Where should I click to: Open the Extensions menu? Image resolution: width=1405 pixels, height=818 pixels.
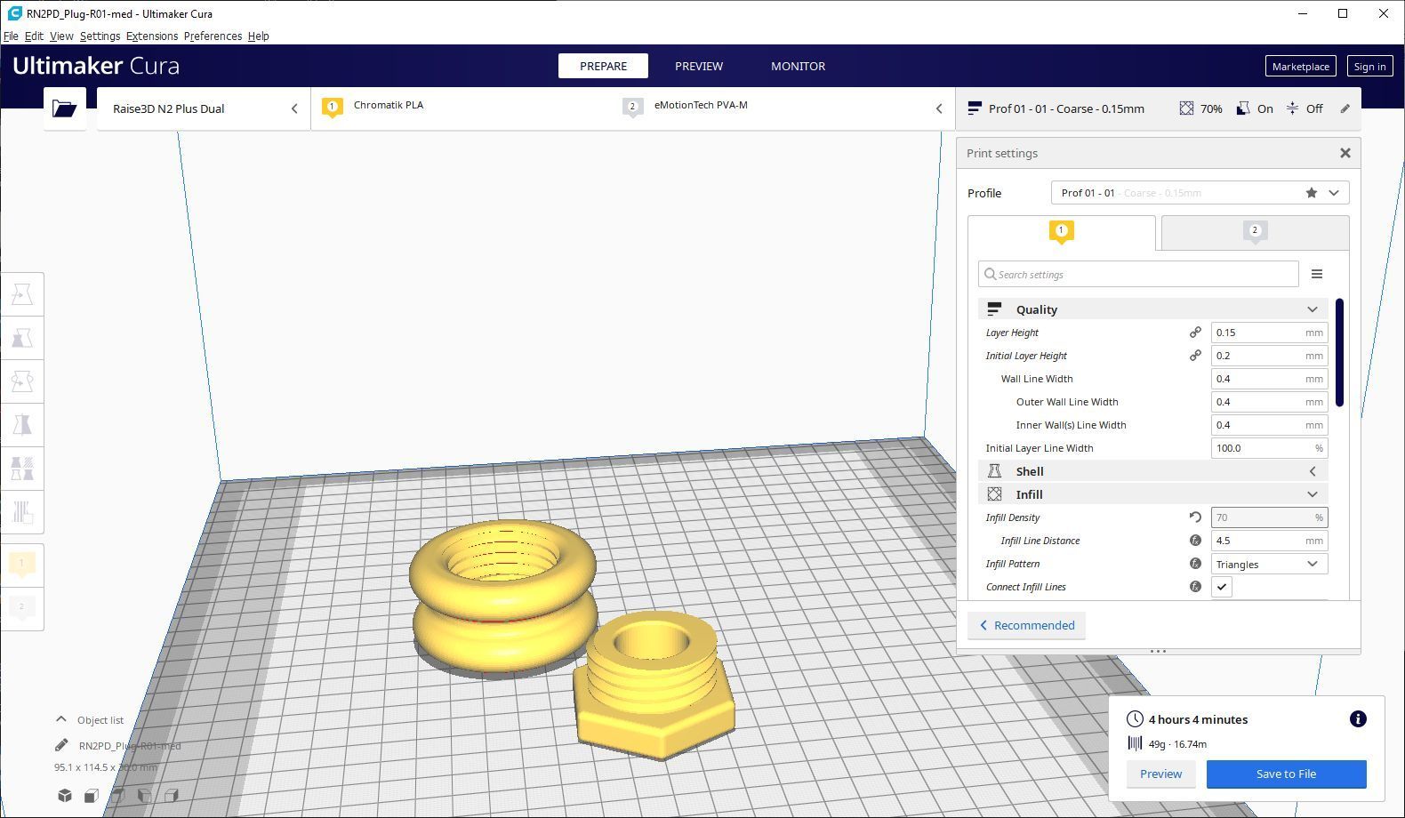point(151,36)
